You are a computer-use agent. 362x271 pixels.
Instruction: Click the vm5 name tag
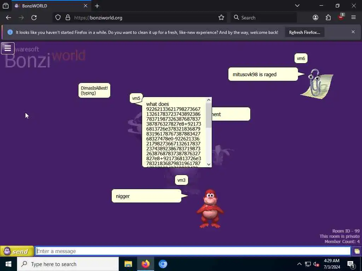pyautogui.click(x=136, y=98)
